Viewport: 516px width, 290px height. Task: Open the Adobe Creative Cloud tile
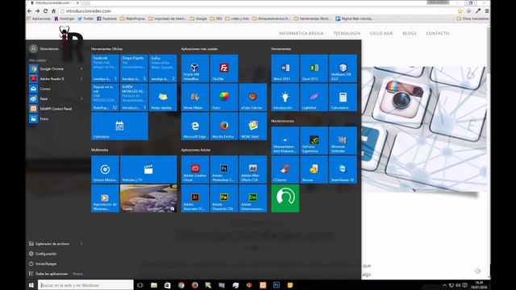195,170
